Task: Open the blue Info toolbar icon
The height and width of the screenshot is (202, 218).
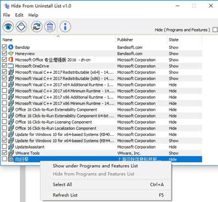Action: [65, 27]
